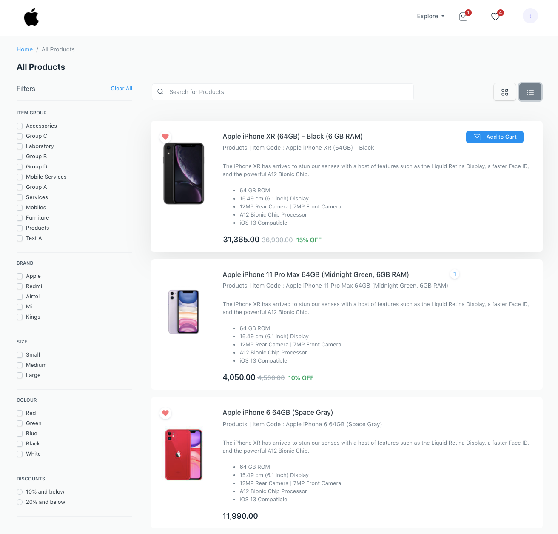Go to Home breadcrumb link
Viewport: 558px width, 534px height.
pos(25,49)
